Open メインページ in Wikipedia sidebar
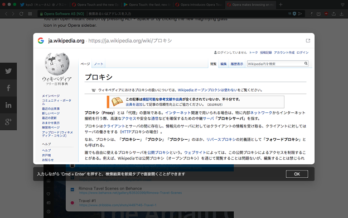Image resolution: width=348 pixels, height=218 pixels. pyautogui.click(x=51, y=96)
